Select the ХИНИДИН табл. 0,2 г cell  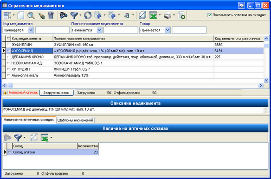coord(134,69)
